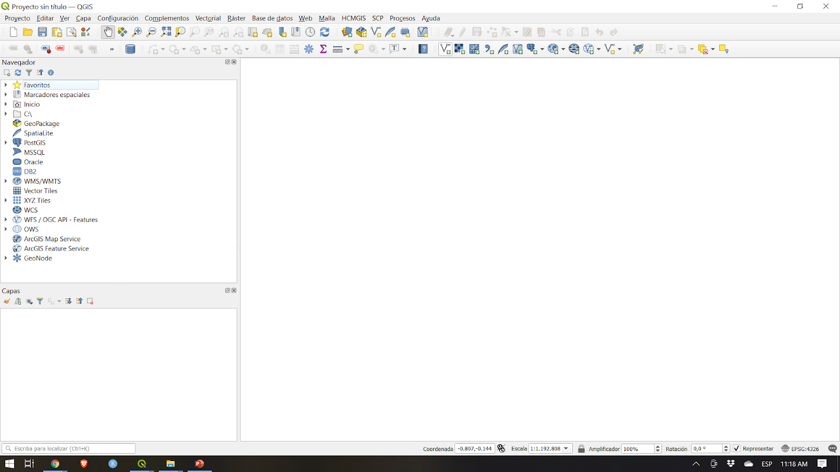The width and height of the screenshot is (840, 472).
Task: Click Add Delimited Text Layer comma icon
Action: [x=489, y=49]
